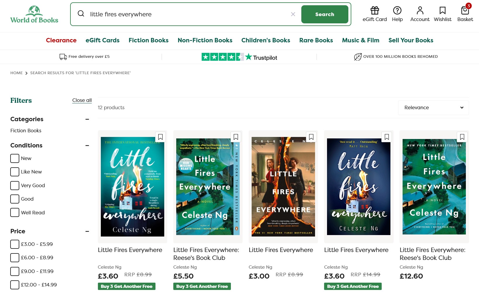Viewport: 479px width, 292px height.
Task: Enable the Like New condition filter
Action: click(x=15, y=172)
